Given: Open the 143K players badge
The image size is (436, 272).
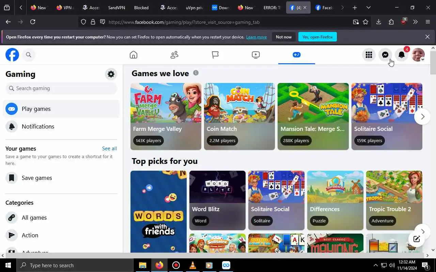Looking at the screenshot, I should pos(149,140).
